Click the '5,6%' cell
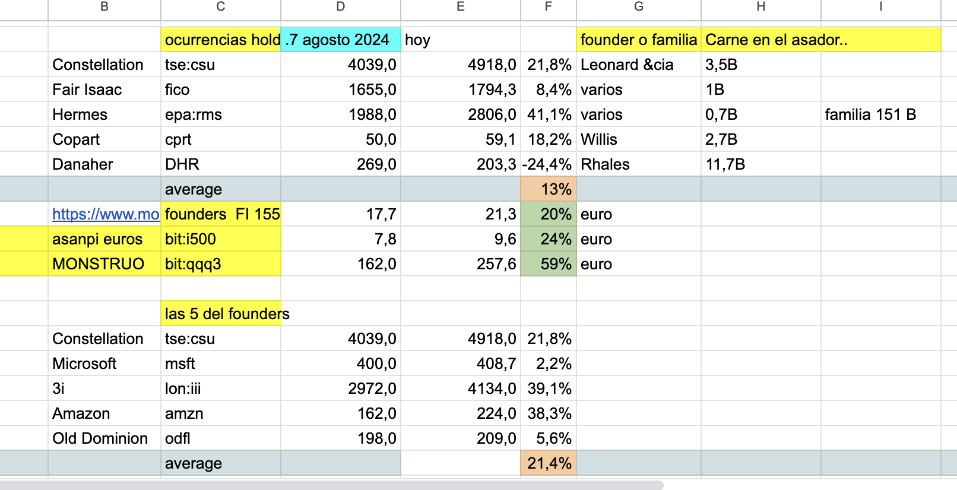 pos(549,438)
